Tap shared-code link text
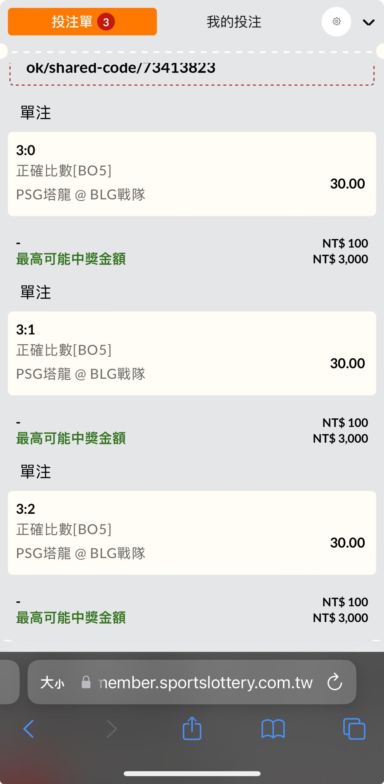This screenshot has width=384, height=784. click(121, 68)
